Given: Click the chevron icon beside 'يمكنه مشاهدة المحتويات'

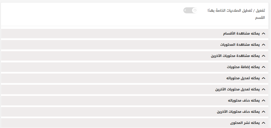Looking at the screenshot, I should pos(263,45).
